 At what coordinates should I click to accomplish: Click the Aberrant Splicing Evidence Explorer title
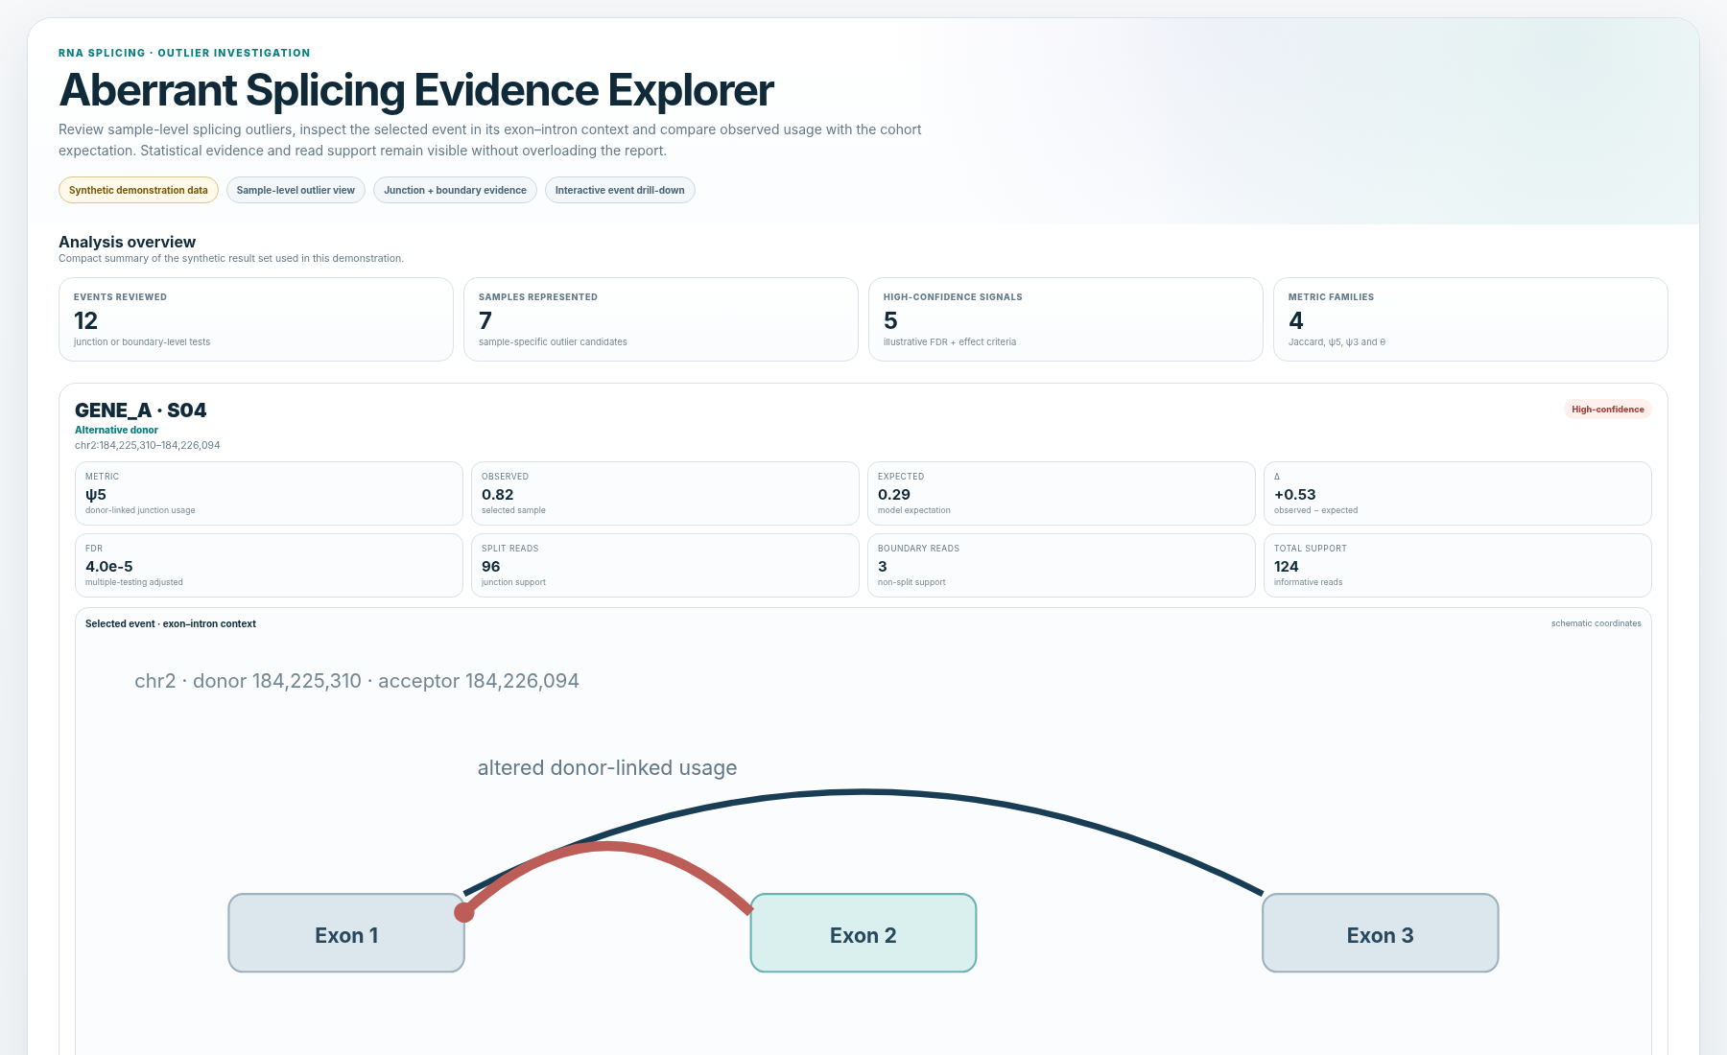[416, 90]
